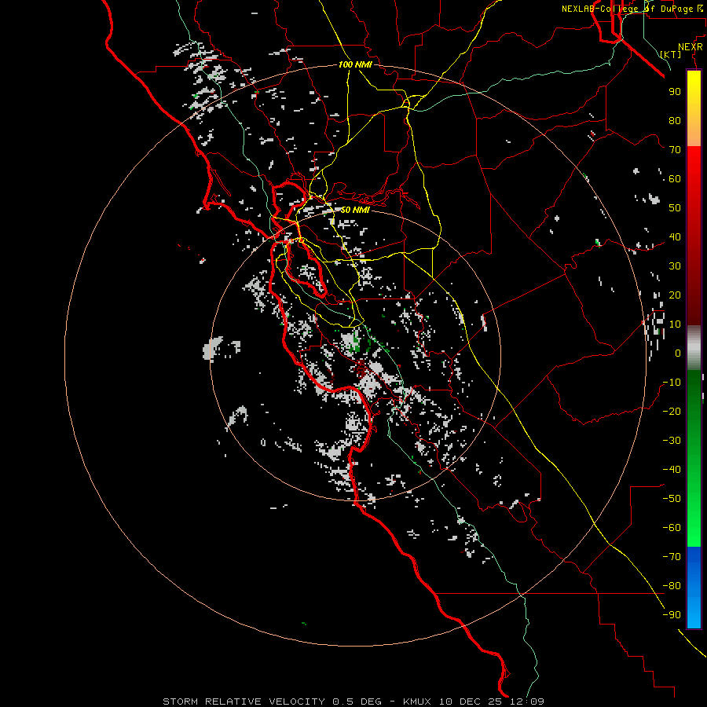Click the -80 value on the velocity scale
Viewport: 707px width, 707px height.
[672, 586]
